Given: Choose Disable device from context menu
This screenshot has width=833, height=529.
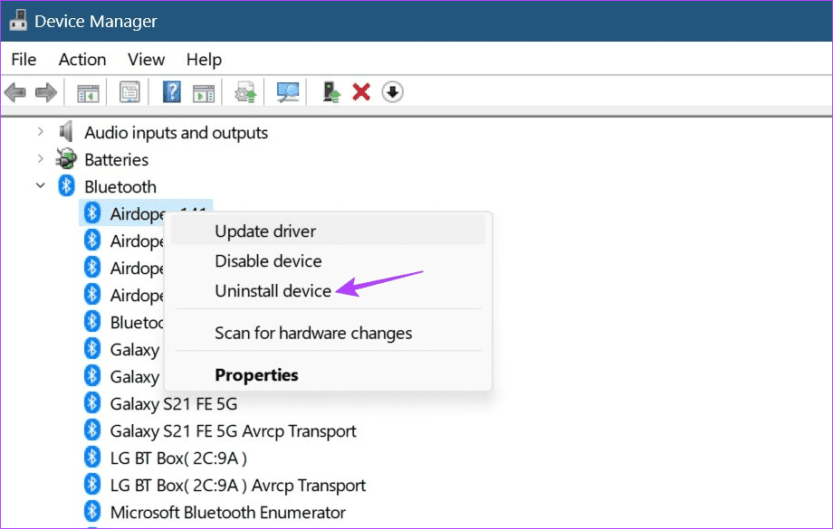Looking at the screenshot, I should 328,261.
